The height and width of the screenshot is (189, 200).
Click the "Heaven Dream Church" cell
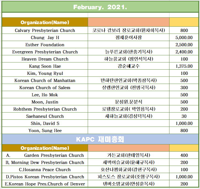45,59
